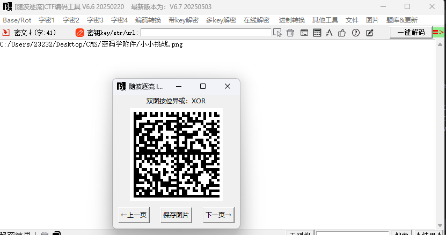Click the font letter A icon

point(329,33)
